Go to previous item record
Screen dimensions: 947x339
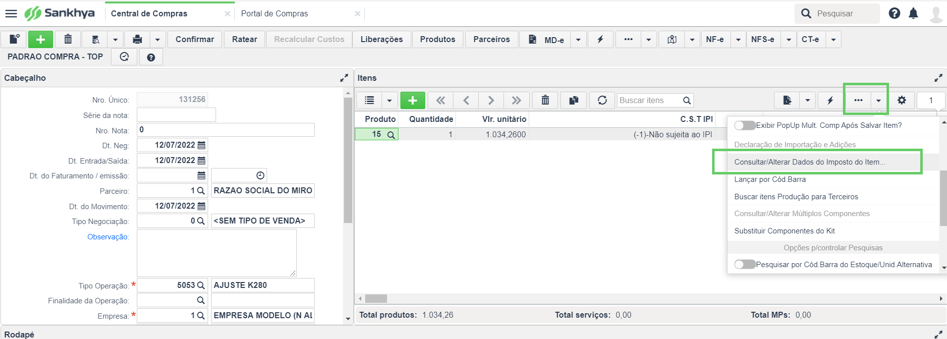(466, 100)
